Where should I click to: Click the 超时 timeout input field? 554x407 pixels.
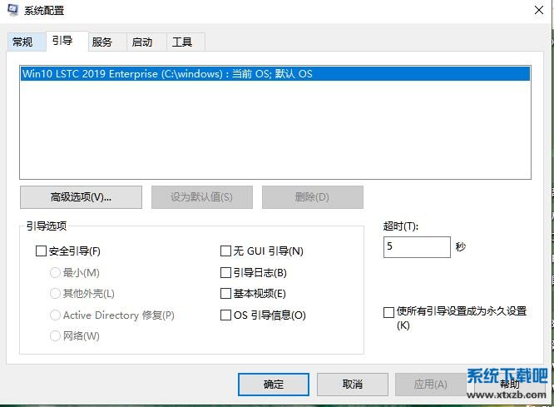[416, 247]
